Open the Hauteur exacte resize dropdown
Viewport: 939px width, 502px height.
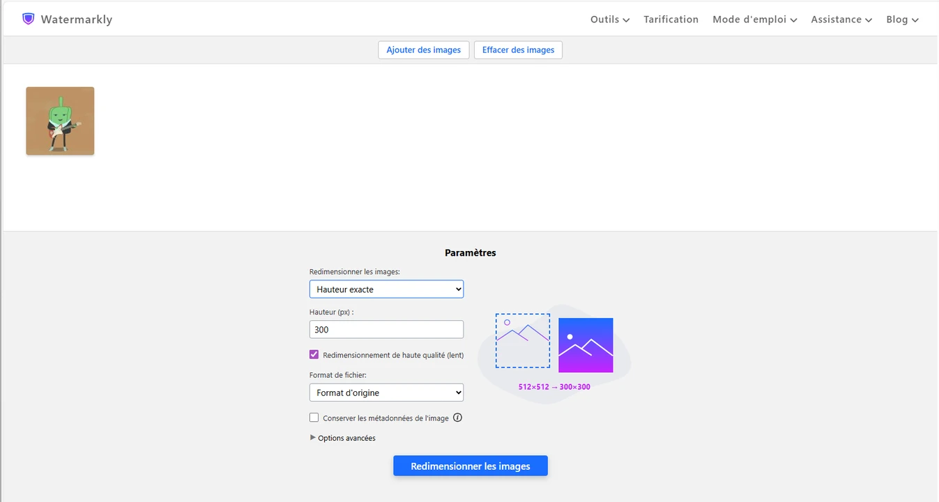[386, 289]
